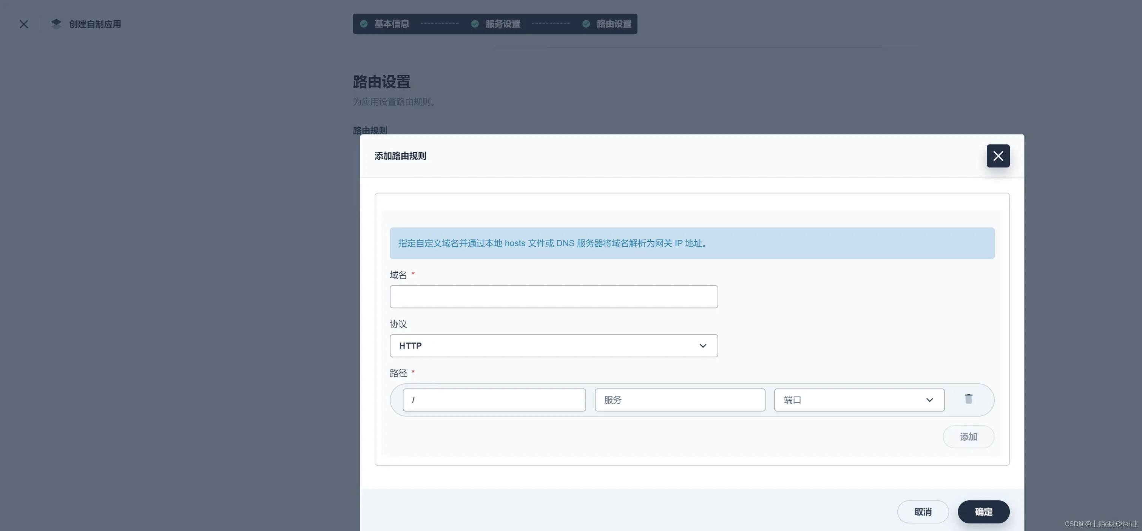
Task: Go to 基本信息 step tab
Action: pyautogui.click(x=392, y=24)
